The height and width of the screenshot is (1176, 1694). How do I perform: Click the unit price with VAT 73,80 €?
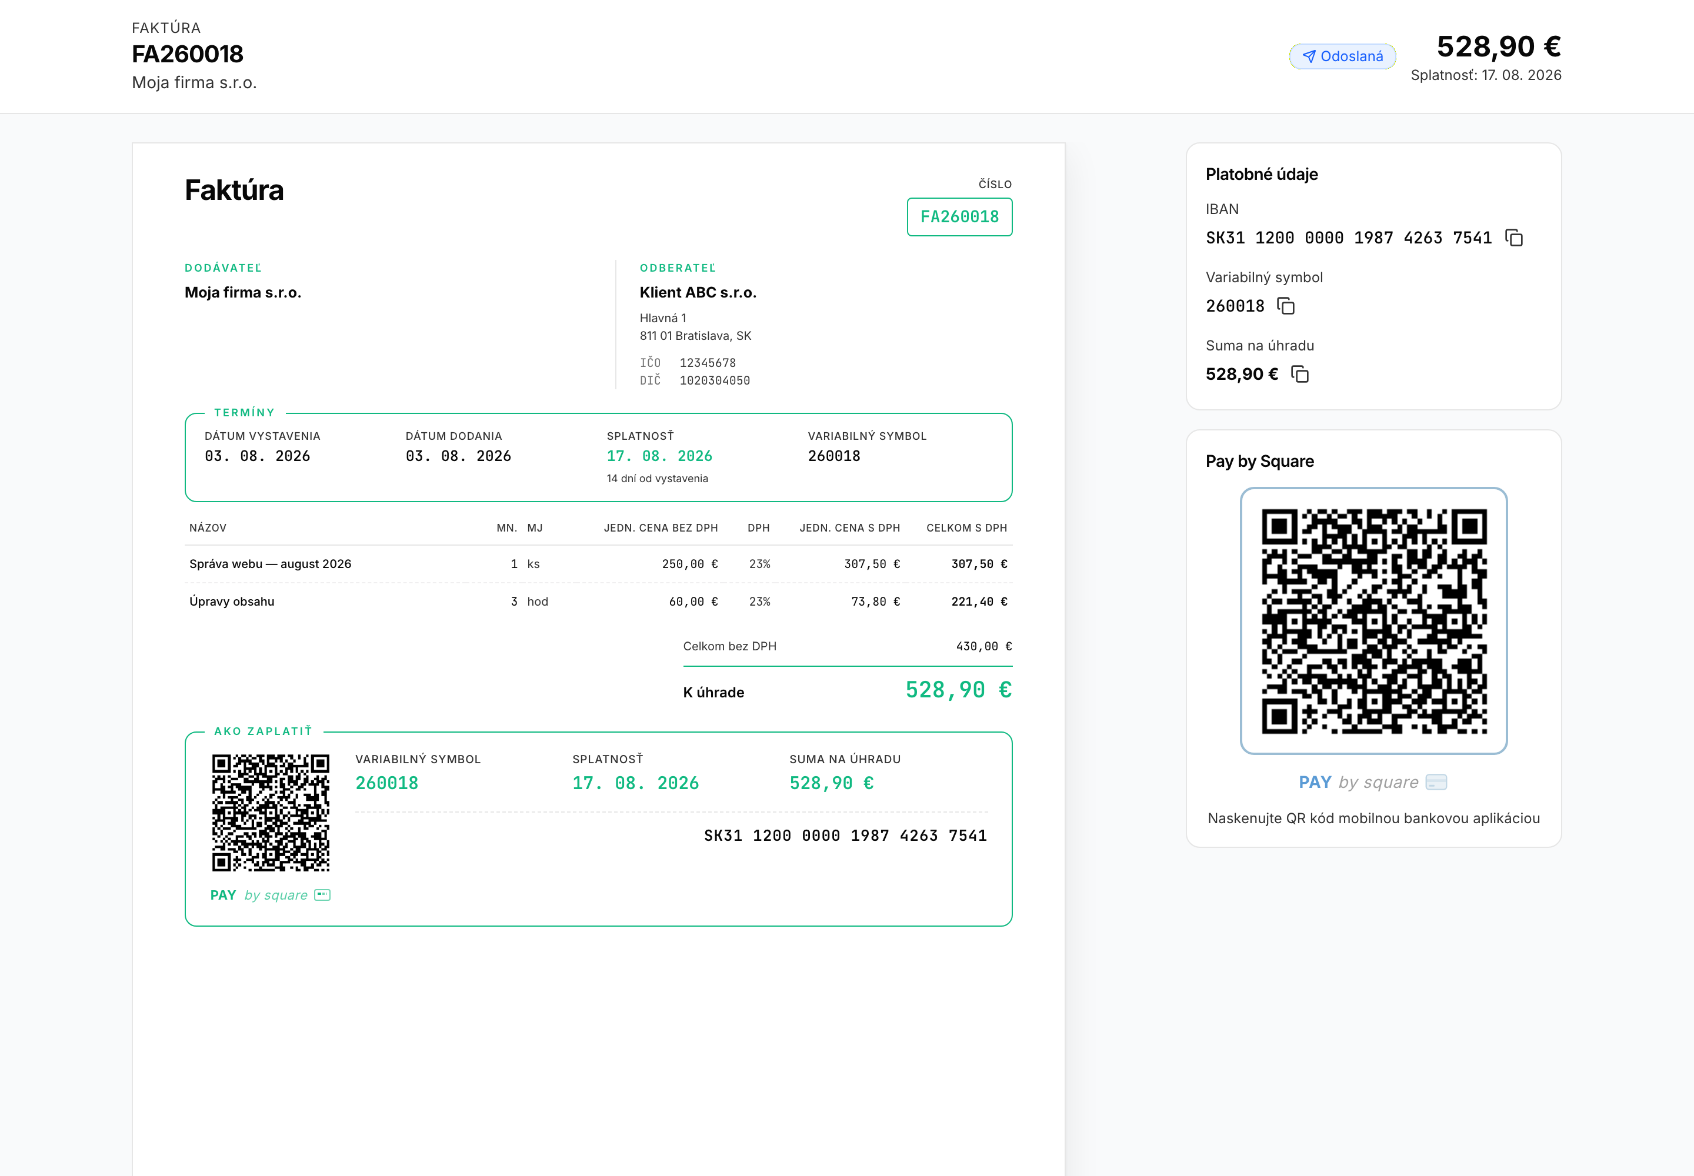point(876,602)
